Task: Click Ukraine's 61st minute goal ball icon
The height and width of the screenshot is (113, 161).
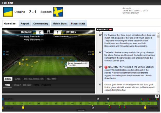Action: coord(108,99)
